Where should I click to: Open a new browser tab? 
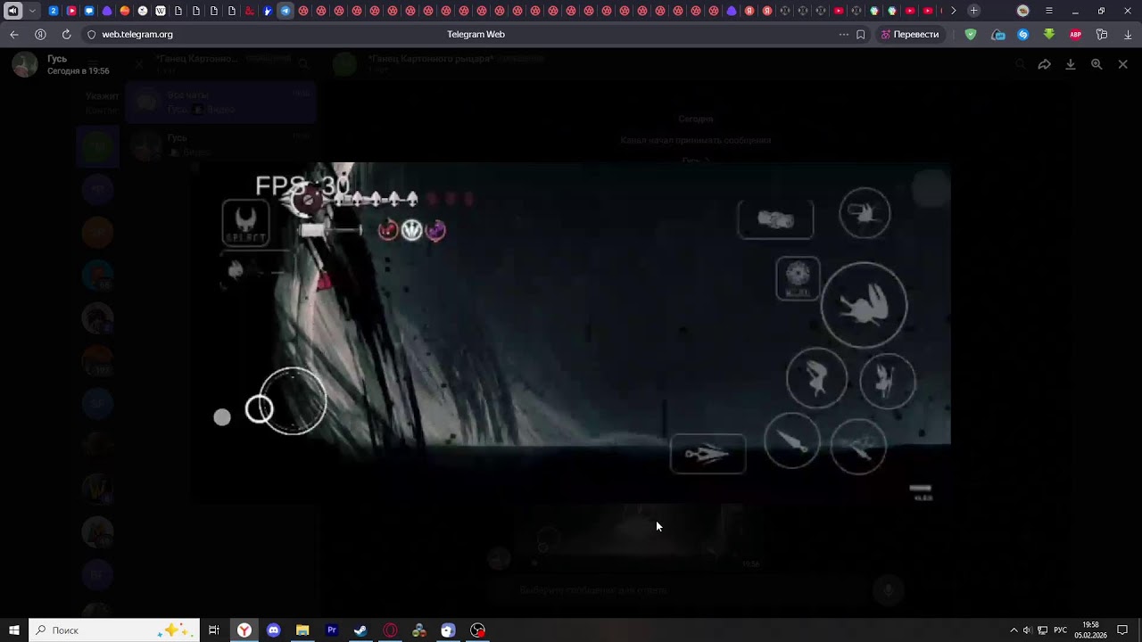click(x=973, y=11)
